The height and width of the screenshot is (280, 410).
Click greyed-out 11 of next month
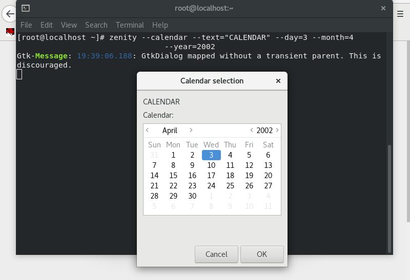[x=268, y=206]
